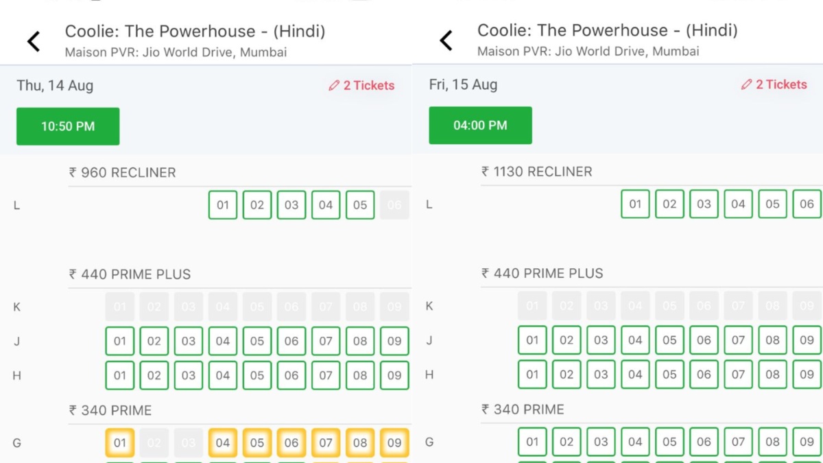Image resolution: width=823 pixels, height=463 pixels.
Task: Tap the back arrow on the Thu 14 Aug screen
Action: (x=32, y=41)
